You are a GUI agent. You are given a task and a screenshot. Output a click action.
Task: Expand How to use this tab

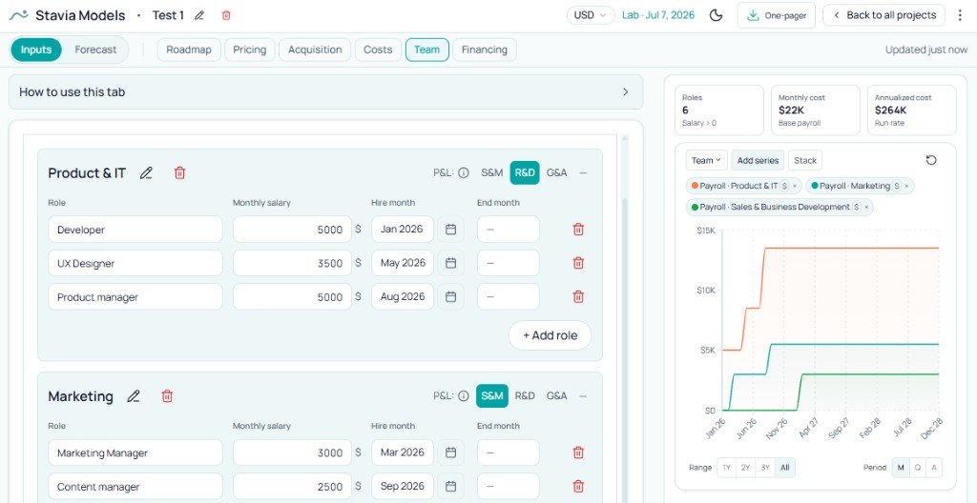(326, 92)
